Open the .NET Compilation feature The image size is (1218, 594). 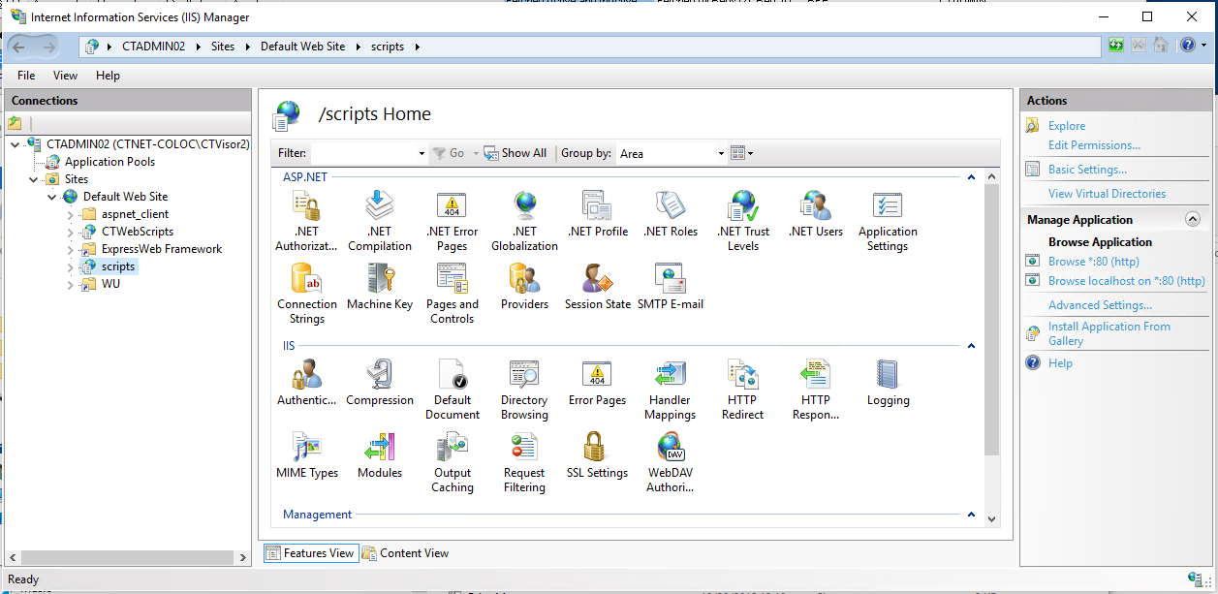[x=379, y=214]
